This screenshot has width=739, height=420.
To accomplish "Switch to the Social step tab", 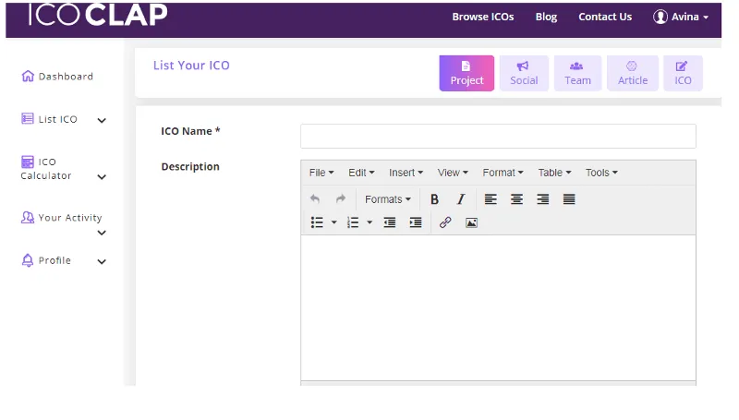I will click(x=524, y=73).
